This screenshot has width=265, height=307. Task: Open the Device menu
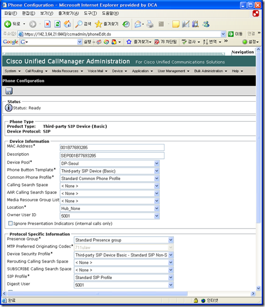pyautogui.click(x=120, y=71)
